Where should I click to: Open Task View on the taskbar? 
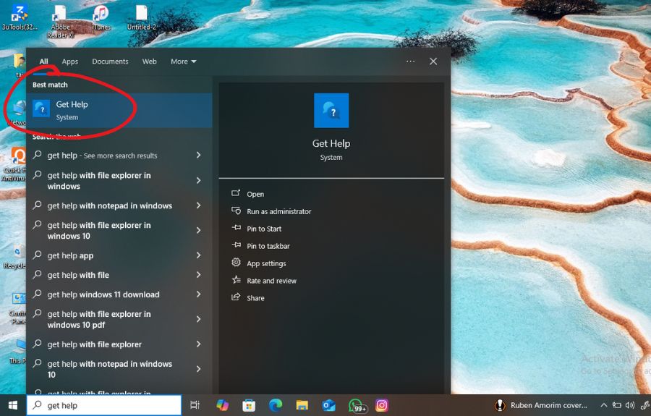tap(195, 405)
